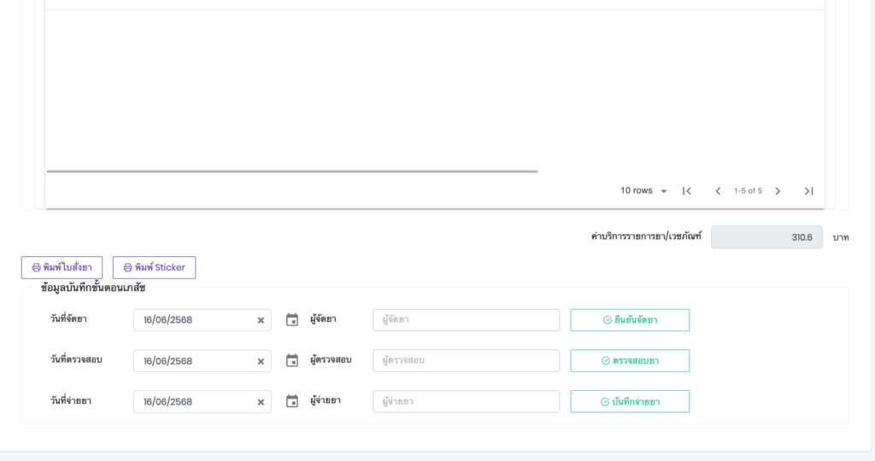The height and width of the screenshot is (461, 875).
Task: Clear the วันที่จัดยา date value
Action: coord(261,320)
